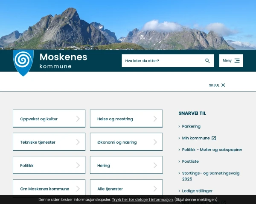Open Politikk - Møter og sakspapirer link

point(212,150)
